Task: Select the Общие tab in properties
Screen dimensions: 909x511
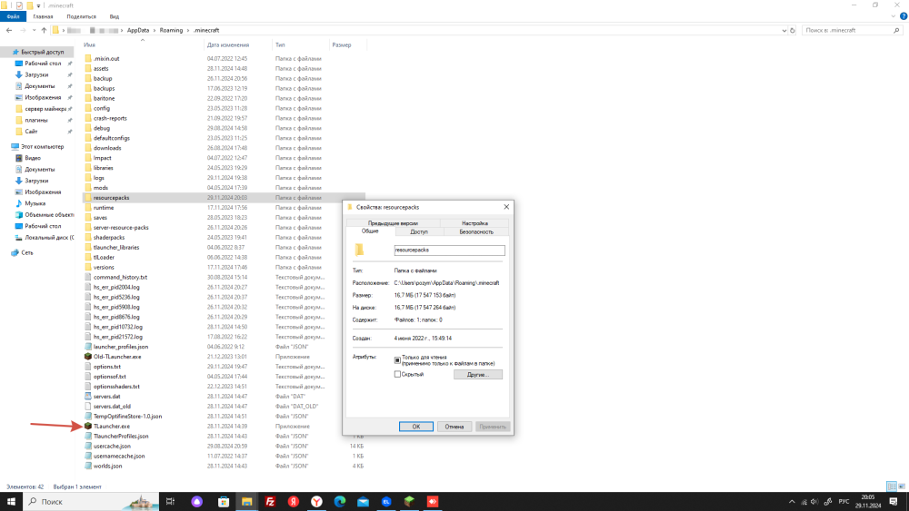Action: click(370, 231)
